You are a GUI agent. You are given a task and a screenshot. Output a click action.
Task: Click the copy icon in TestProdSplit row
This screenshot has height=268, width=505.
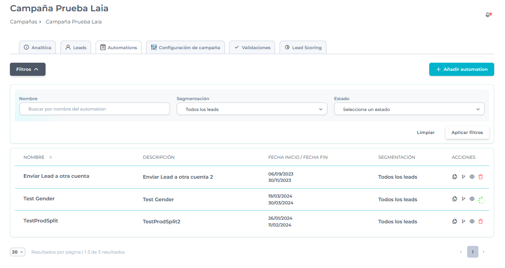coord(454,222)
